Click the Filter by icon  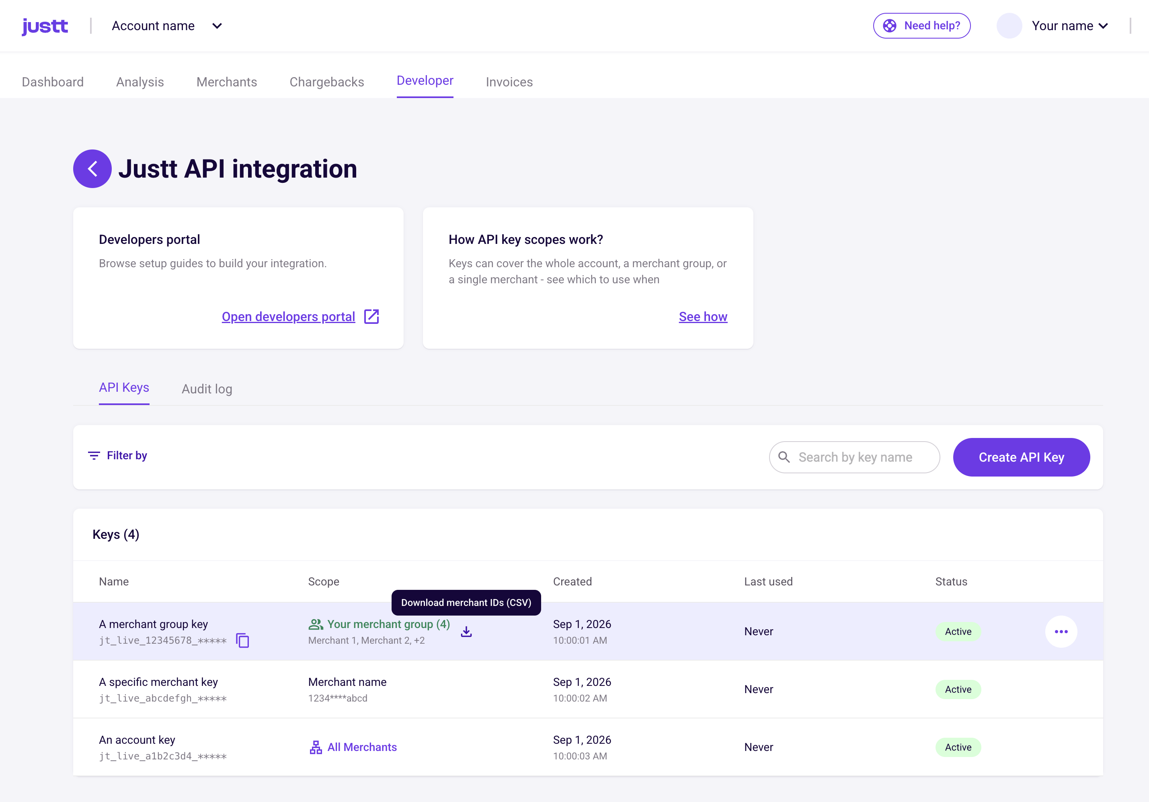click(94, 456)
